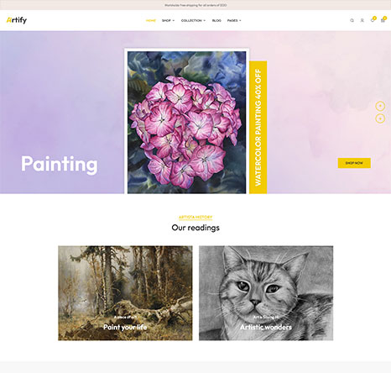Click the Watercolor Painting 40% Off banner

[258, 128]
